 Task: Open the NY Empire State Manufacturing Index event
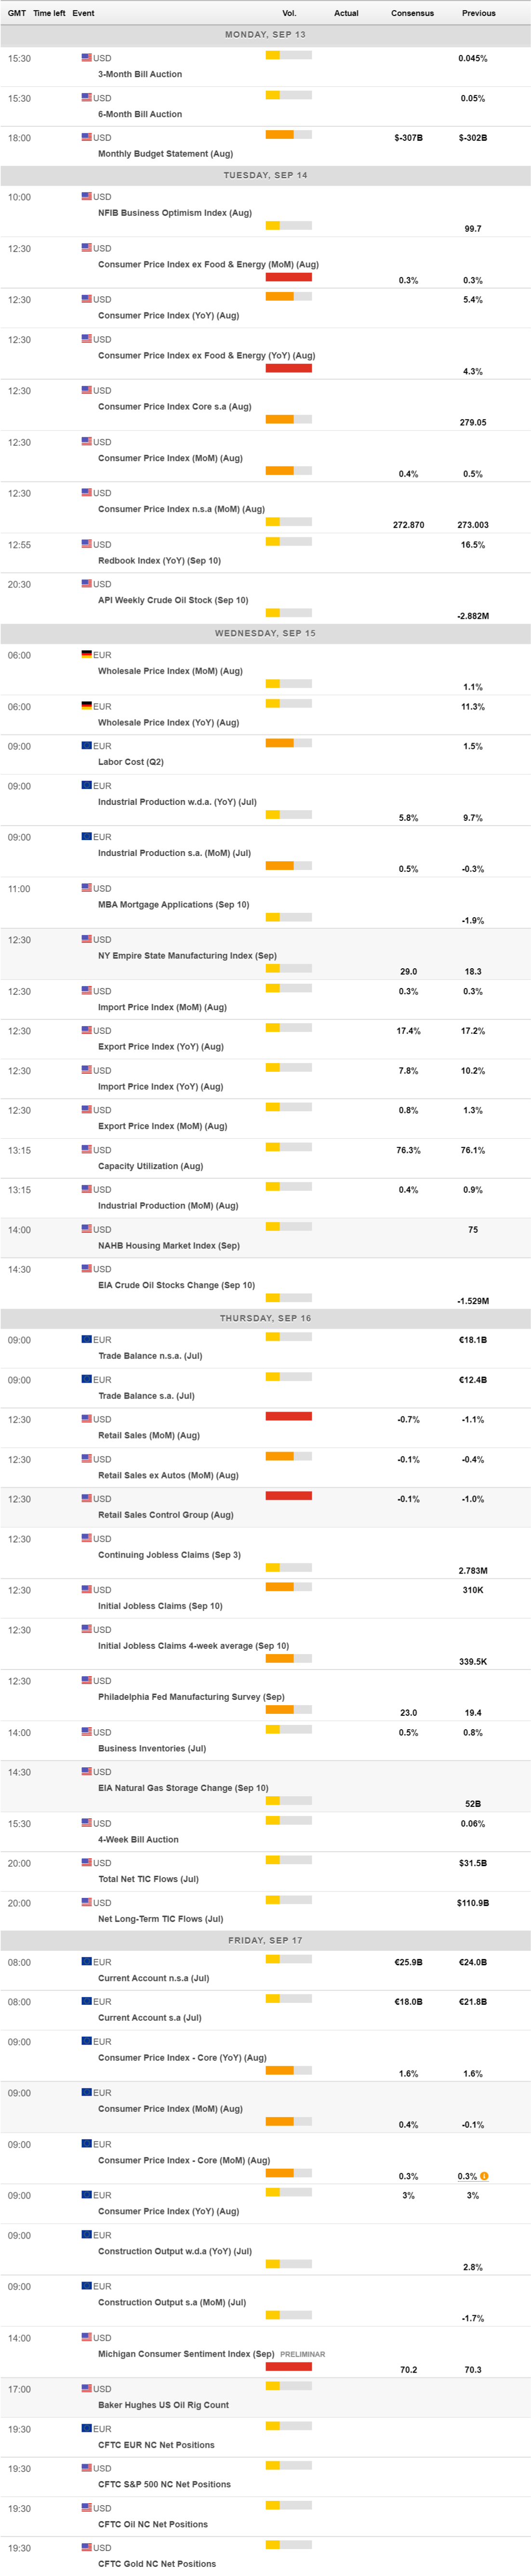187,956
